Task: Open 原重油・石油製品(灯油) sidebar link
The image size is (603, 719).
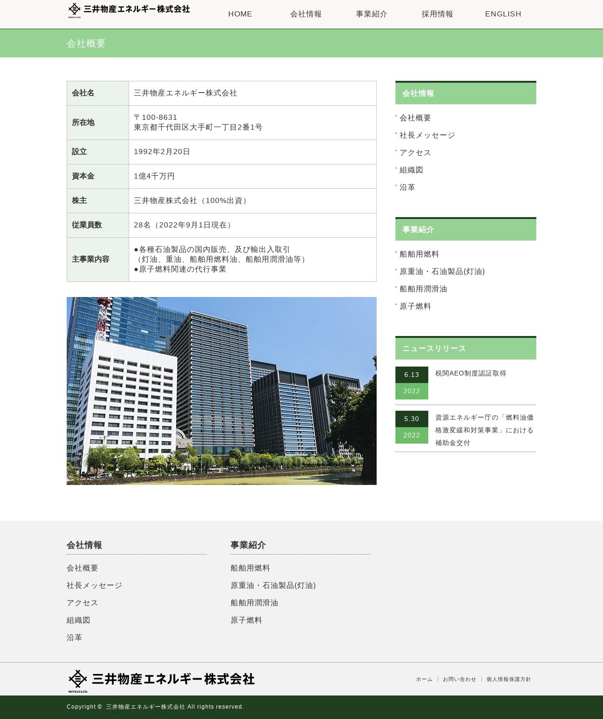Action: pyautogui.click(x=442, y=272)
